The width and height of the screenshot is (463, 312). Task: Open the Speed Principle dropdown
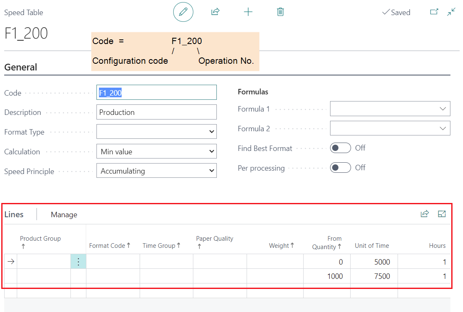coord(156,171)
